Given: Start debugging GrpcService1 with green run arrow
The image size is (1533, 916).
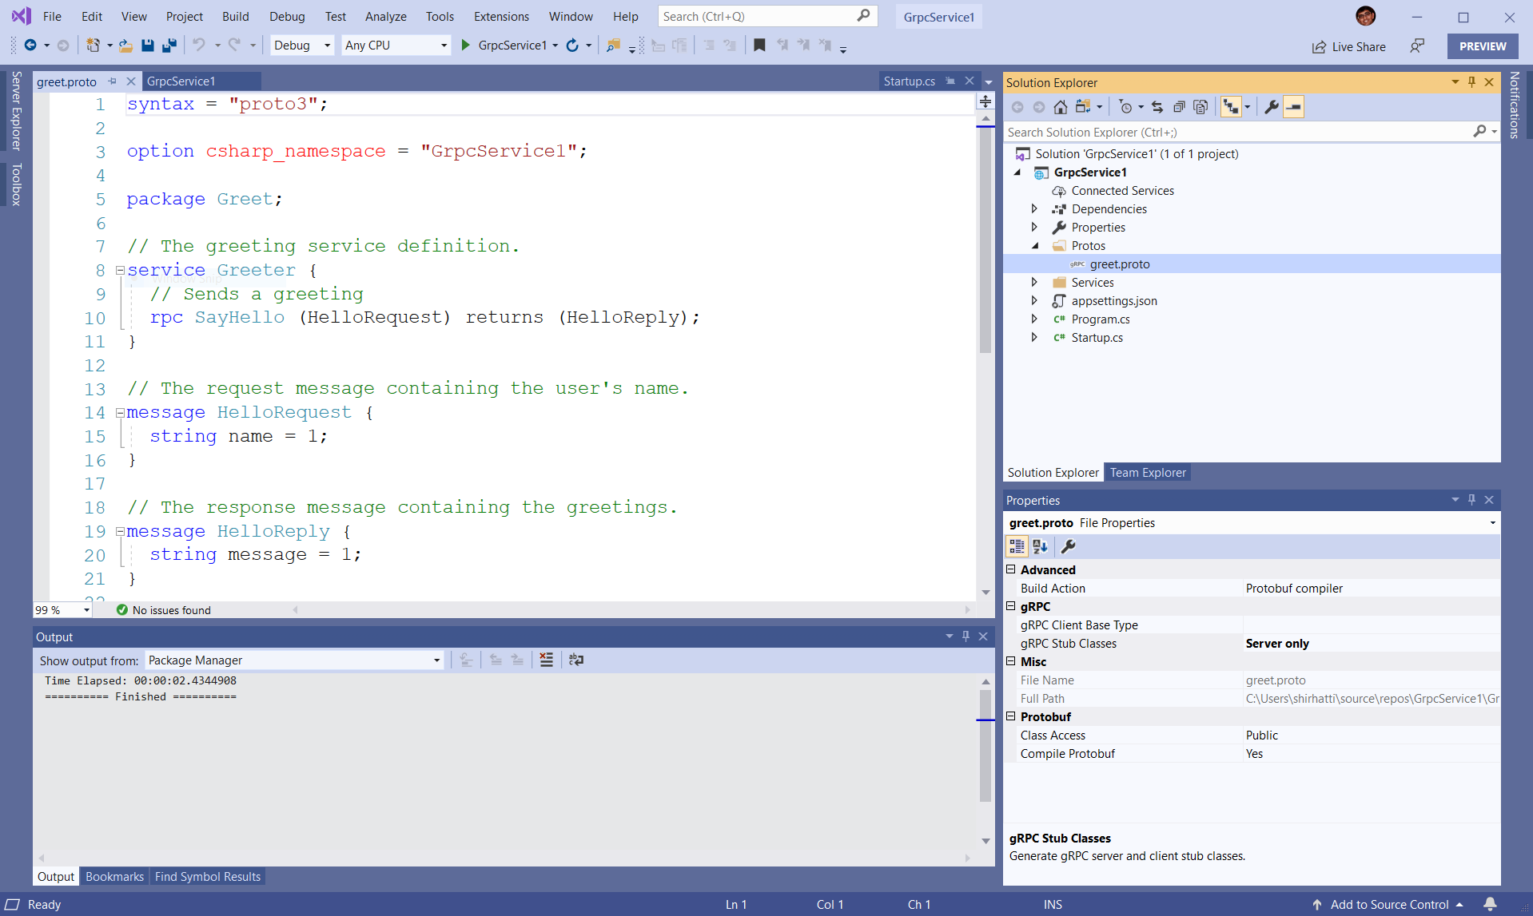Looking at the screenshot, I should [x=466, y=46].
